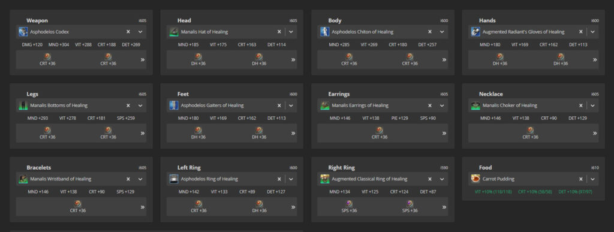
Task: Clear the Manalis Bottoms of Healing selection
Action: pos(128,106)
